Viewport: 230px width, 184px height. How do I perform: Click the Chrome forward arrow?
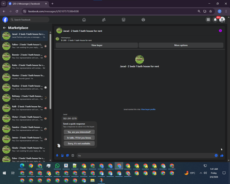coord(11,11)
